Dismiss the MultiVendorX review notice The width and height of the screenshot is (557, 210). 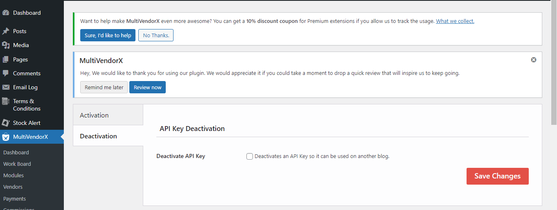click(x=534, y=60)
